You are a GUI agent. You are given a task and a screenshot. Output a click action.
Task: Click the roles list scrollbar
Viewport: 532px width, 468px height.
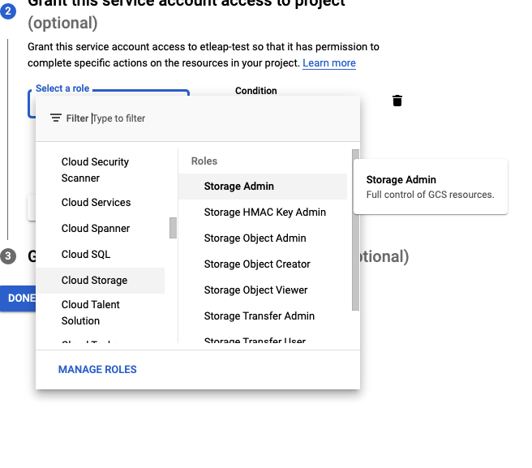point(355,230)
